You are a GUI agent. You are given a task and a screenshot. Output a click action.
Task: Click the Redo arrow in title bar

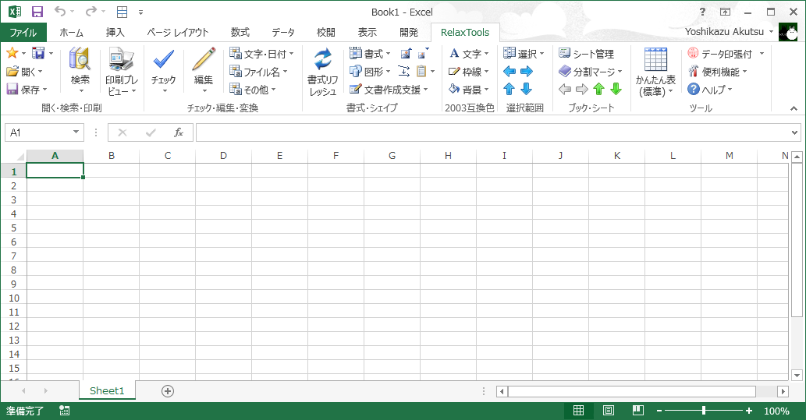click(x=91, y=11)
